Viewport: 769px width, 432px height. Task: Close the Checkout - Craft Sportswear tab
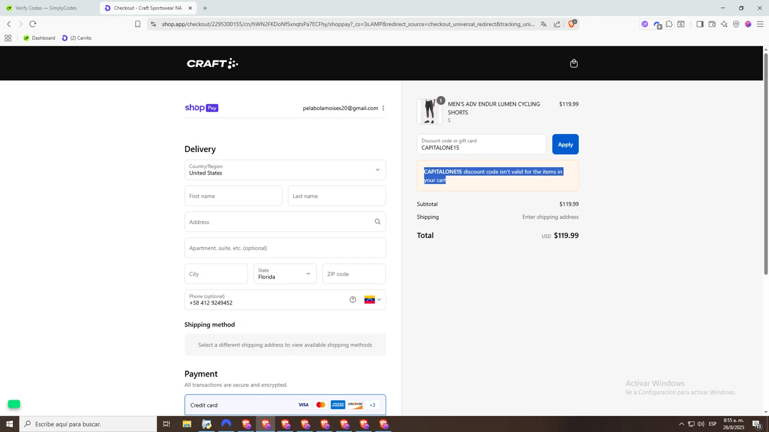tap(190, 8)
